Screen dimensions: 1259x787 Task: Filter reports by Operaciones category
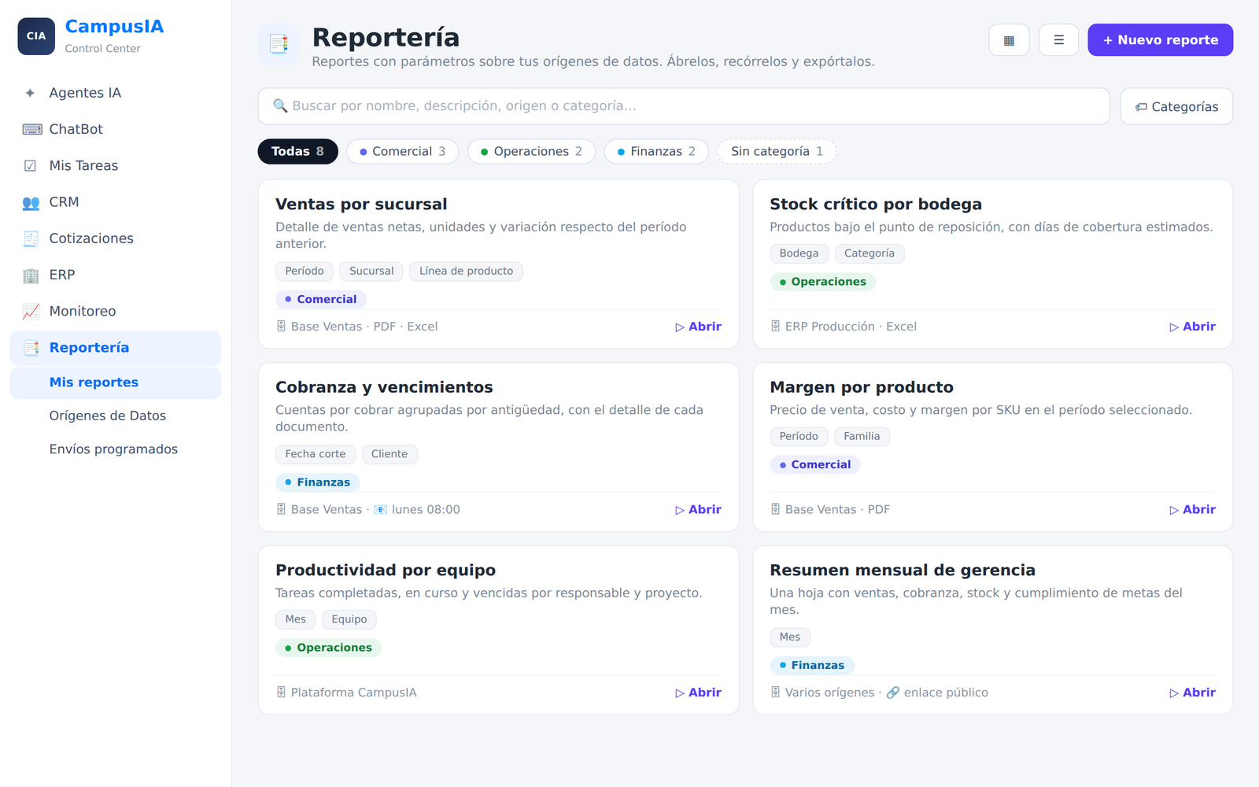click(531, 151)
